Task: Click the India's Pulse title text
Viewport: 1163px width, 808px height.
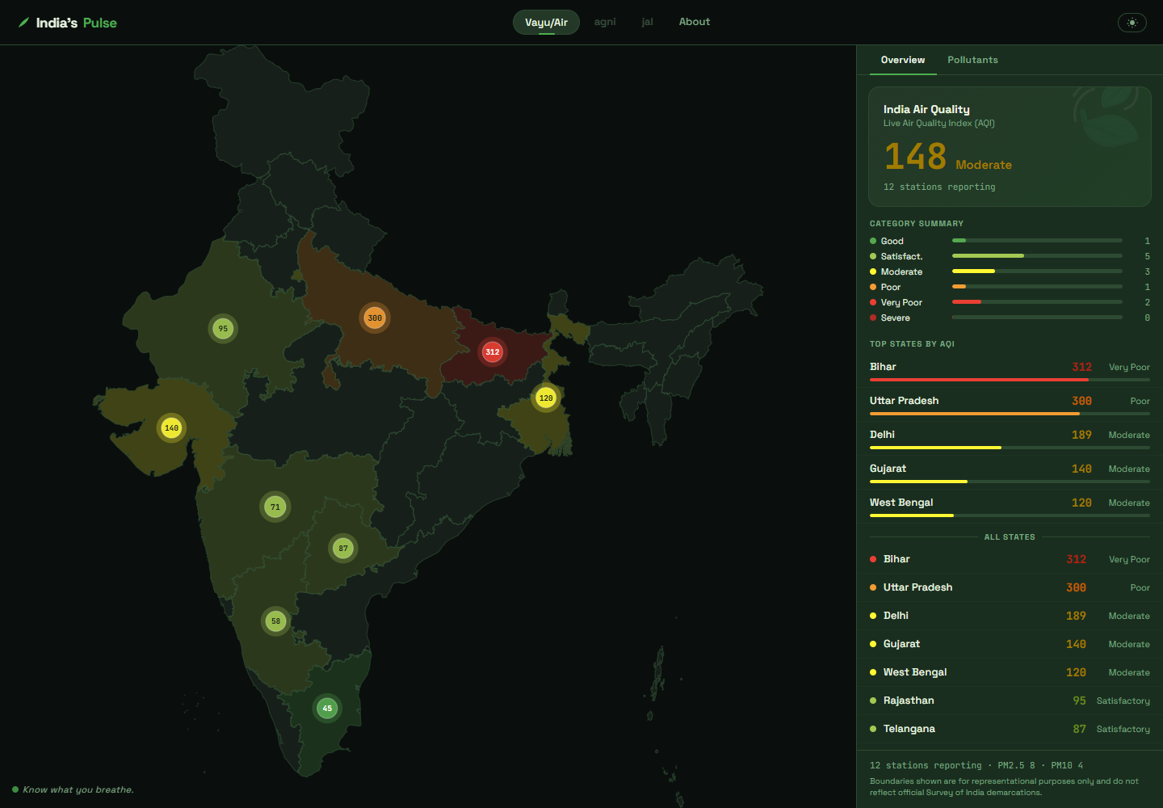Action: pyautogui.click(x=77, y=23)
